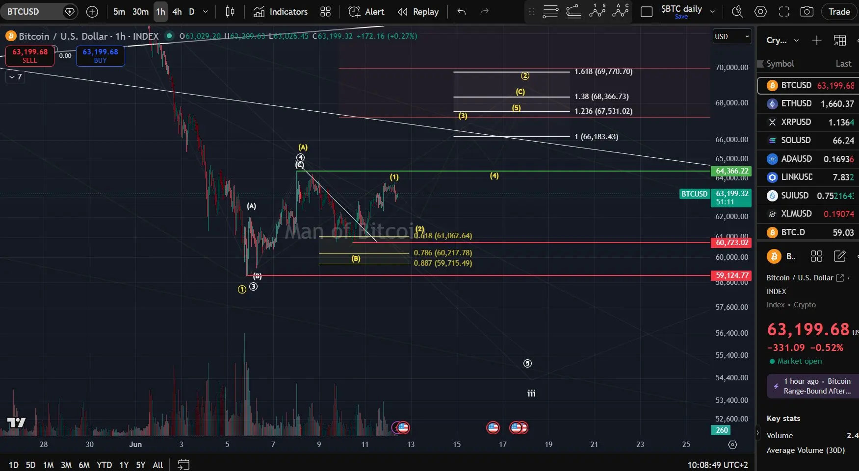Click the TradingView logo on chart
The image size is (859, 471).
click(16, 422)
